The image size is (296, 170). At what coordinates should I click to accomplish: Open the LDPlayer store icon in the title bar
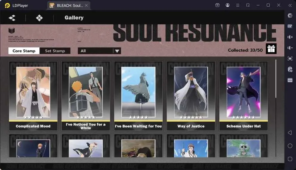217,5
